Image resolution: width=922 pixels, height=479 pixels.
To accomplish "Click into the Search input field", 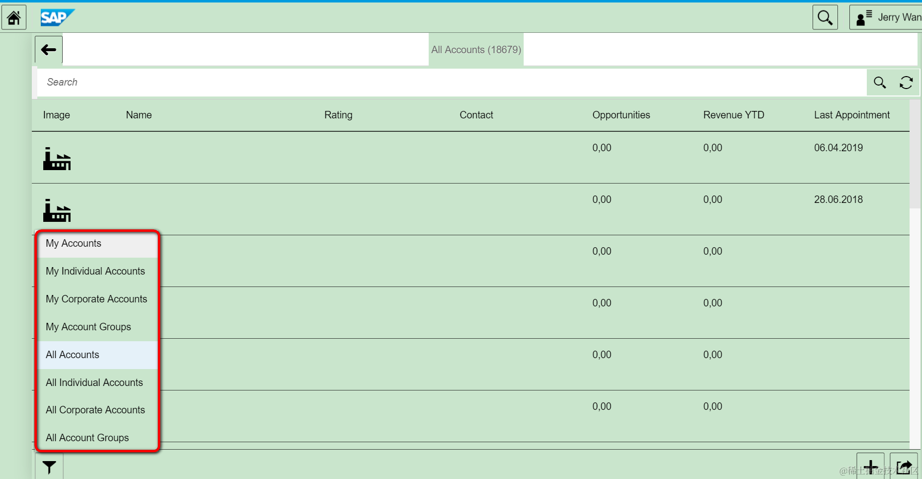I will tap(452, 82).
